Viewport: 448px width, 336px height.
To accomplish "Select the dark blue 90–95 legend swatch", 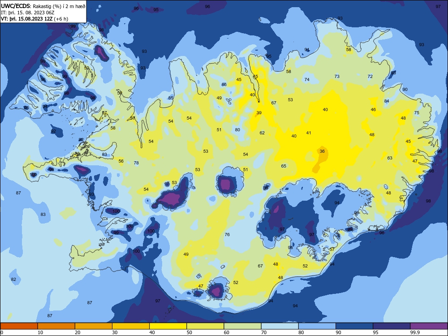I will click(x=354, y=326).
